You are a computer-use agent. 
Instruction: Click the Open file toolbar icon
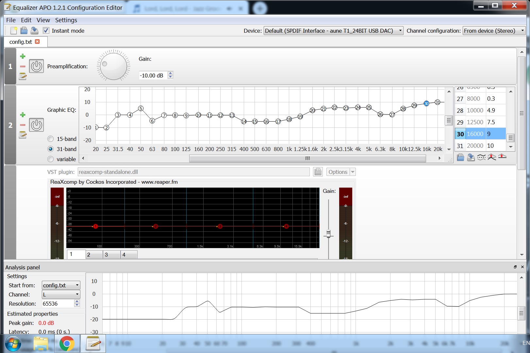click(x=24, y=31)
